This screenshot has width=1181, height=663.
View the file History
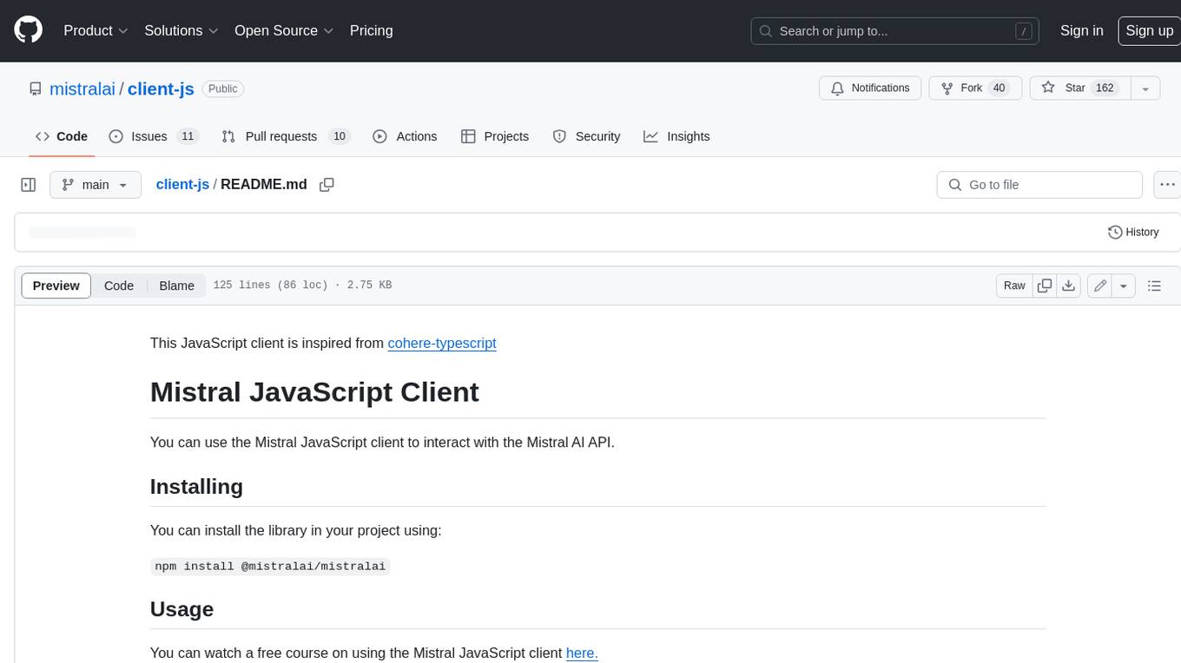point(1133,232)
